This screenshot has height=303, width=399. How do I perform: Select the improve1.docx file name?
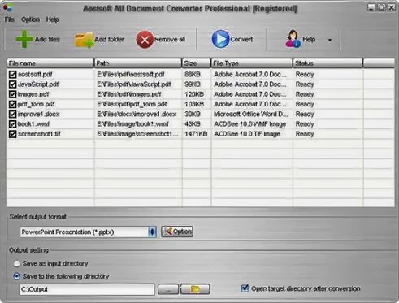coord(38,114)
